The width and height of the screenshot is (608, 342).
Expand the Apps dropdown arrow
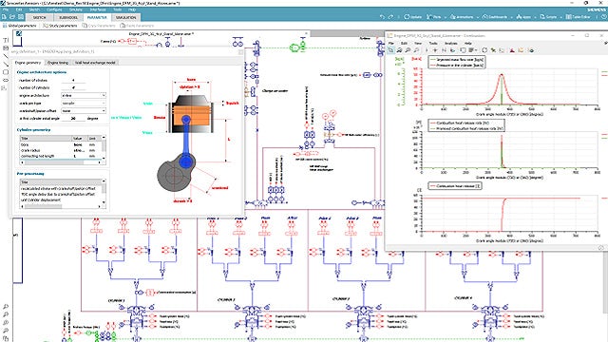(x=535, y=17)
